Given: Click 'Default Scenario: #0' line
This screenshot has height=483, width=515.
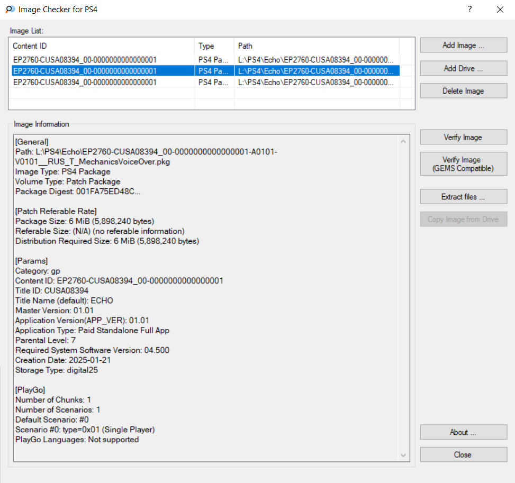Looking at the screenshot, I should [52, 420].
